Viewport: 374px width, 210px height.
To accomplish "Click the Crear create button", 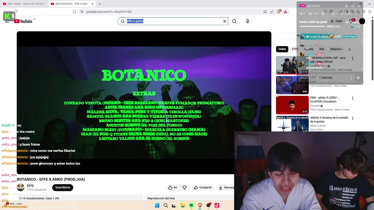I will [336, 21].
